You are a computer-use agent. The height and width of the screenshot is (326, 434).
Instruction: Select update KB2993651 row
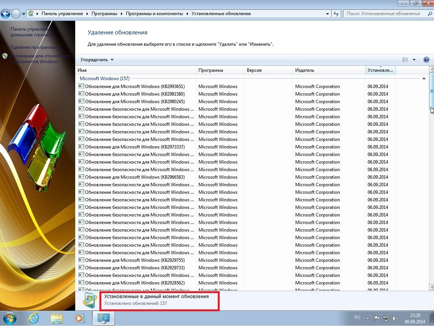tap(237, 87)
